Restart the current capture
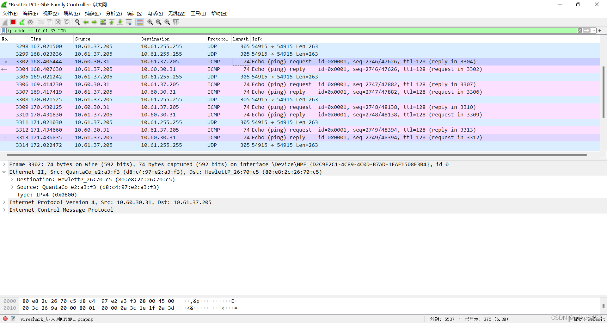The image size is (607, 323). click(22, 22)
